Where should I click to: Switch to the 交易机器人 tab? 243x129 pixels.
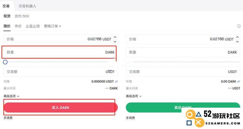27,6
